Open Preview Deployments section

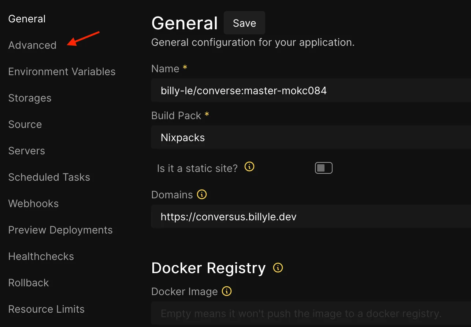pos(60,230)
